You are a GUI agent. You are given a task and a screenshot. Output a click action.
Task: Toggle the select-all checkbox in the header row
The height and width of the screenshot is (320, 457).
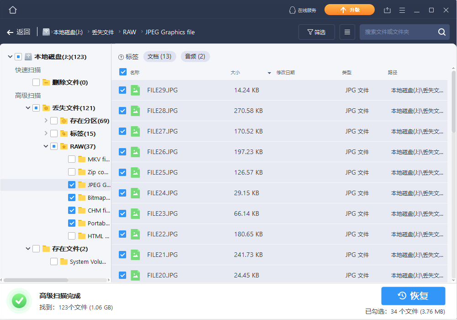pos(122,72)
